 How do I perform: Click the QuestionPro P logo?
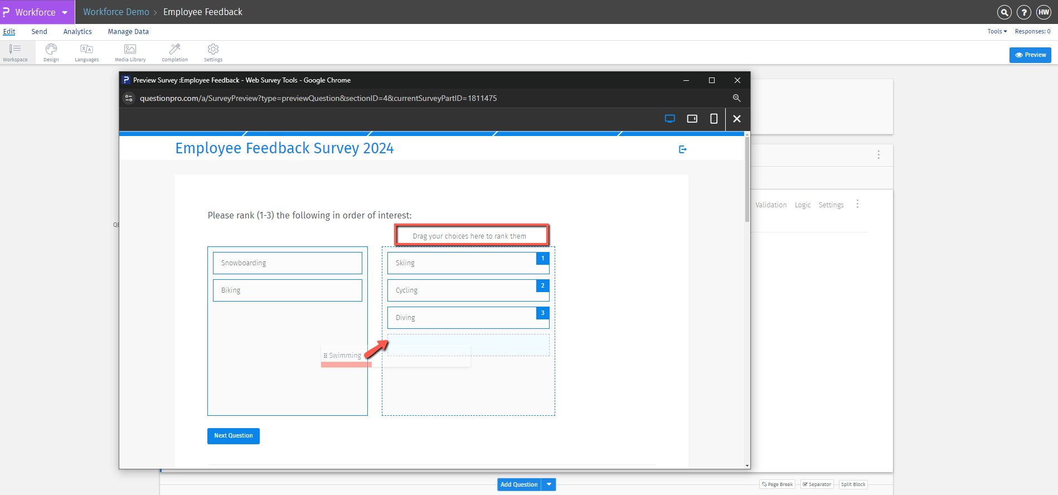[x=6, y=12]
